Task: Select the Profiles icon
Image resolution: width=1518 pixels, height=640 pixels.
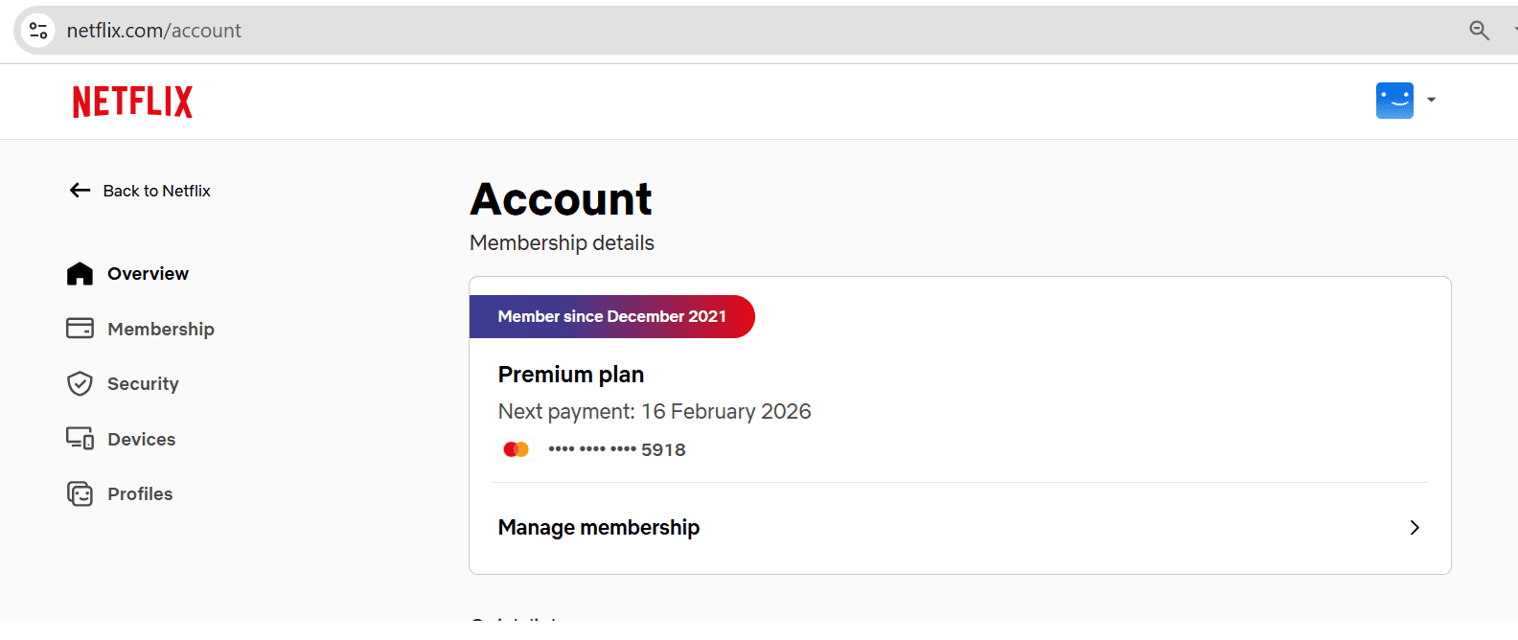Action: tap(80, 493)
